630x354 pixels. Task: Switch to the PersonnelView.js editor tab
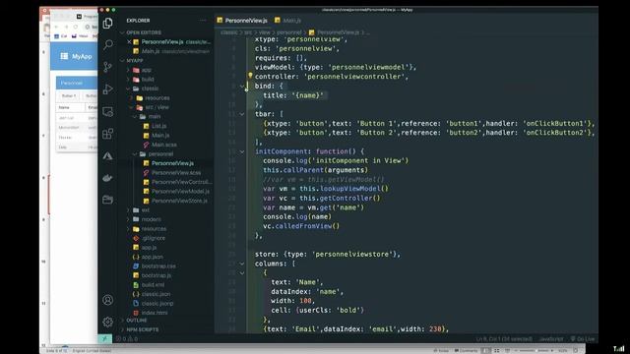(x=242, y=20)
